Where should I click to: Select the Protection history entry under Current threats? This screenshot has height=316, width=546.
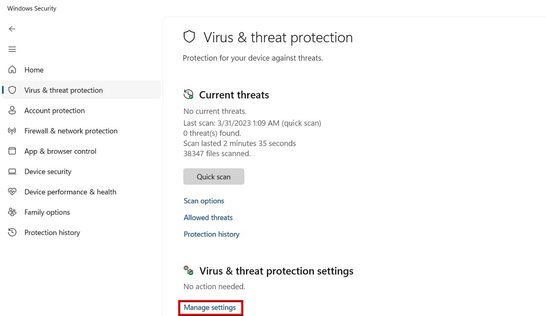tap(211, 234)
